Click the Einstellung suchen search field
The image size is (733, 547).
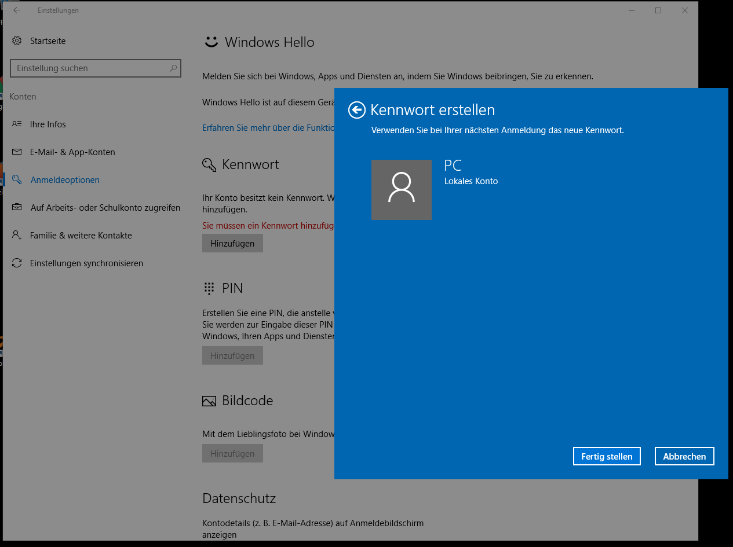(x=96, y=68)
